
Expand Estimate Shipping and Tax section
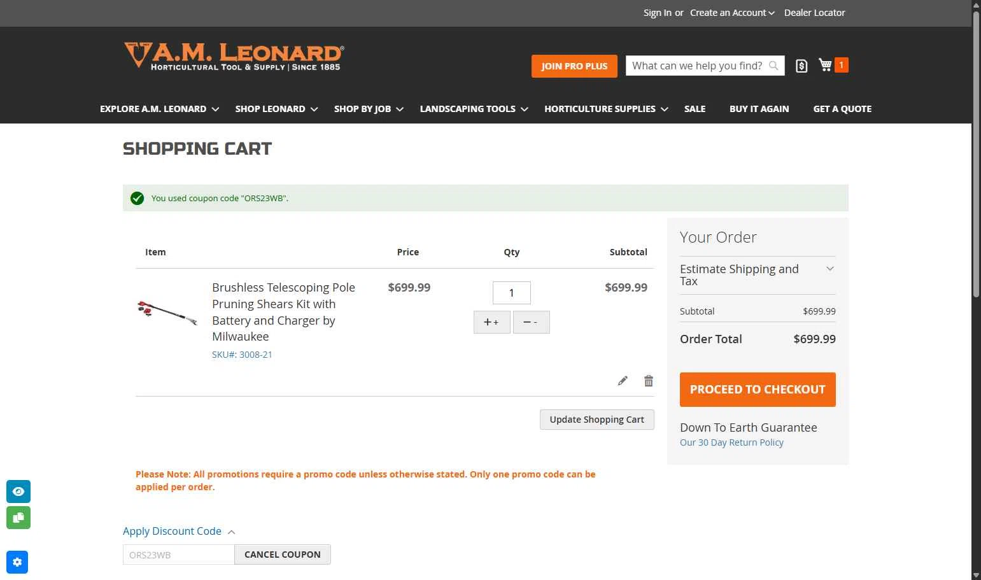(757, 275)
